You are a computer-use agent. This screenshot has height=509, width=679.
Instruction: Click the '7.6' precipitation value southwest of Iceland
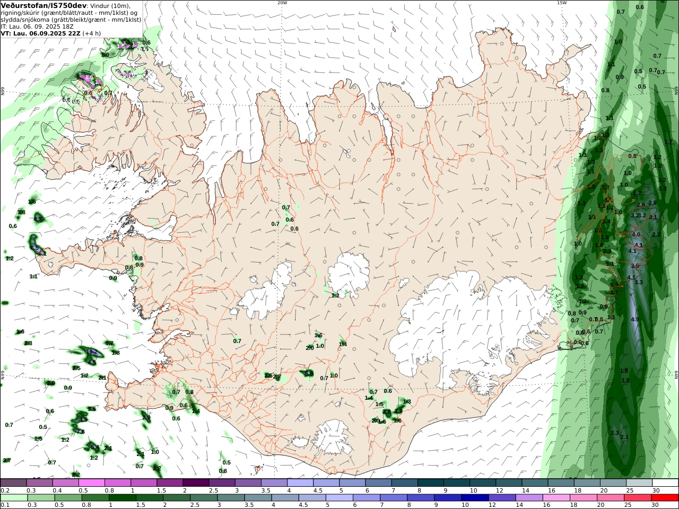(x=81, y=432)
